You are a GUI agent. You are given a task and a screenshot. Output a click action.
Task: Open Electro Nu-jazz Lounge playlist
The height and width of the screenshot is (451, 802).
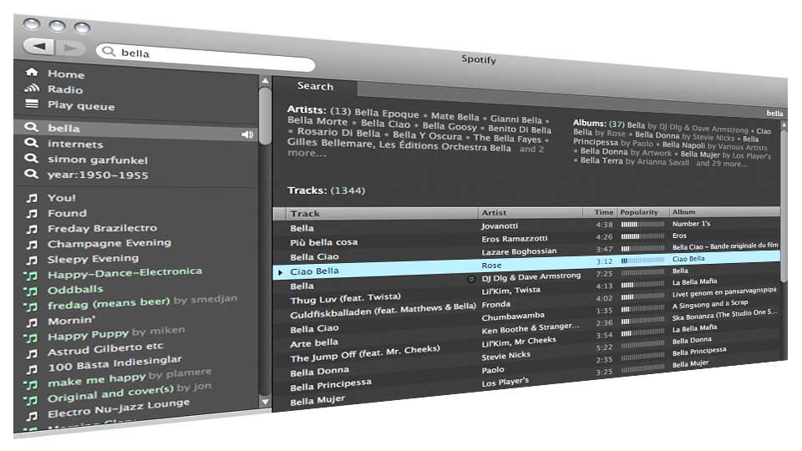[x=119, y=408]
